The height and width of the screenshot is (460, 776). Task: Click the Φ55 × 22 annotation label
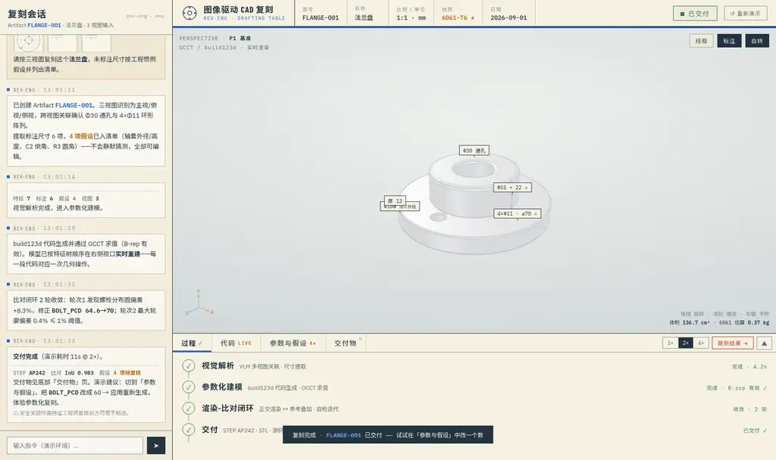(x=513, y=188)
